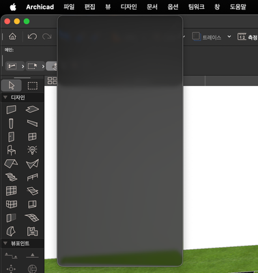Select the Shell tool

click(32, 164)
